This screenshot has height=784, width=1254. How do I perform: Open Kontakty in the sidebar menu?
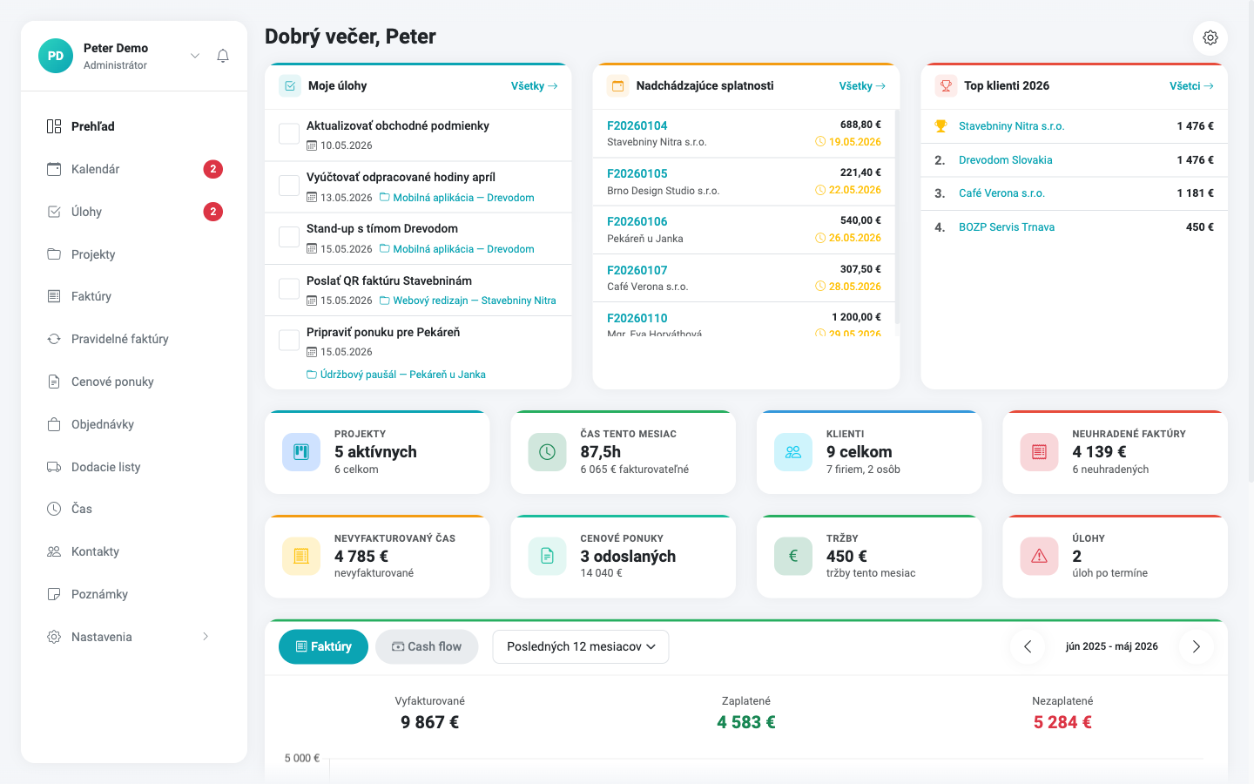[x=134, y=551]
